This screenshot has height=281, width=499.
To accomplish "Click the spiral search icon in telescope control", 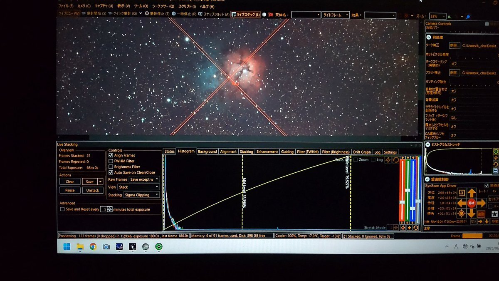I will click(x=461, y=193).
